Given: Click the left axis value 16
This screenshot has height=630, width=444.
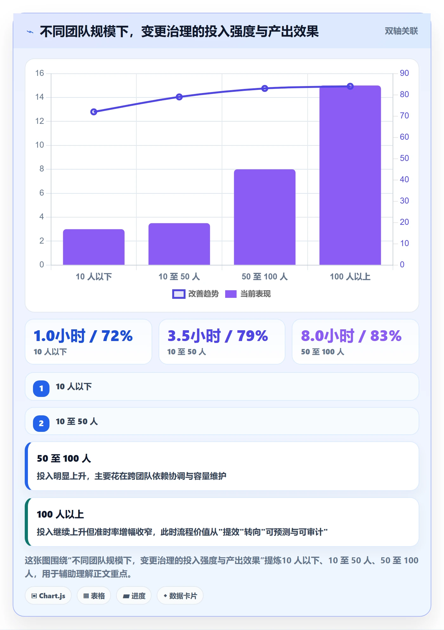Looking at the screenshot, I should coord(40,73).
